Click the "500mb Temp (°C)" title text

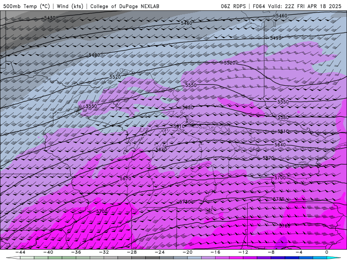[x=26, y=6]
